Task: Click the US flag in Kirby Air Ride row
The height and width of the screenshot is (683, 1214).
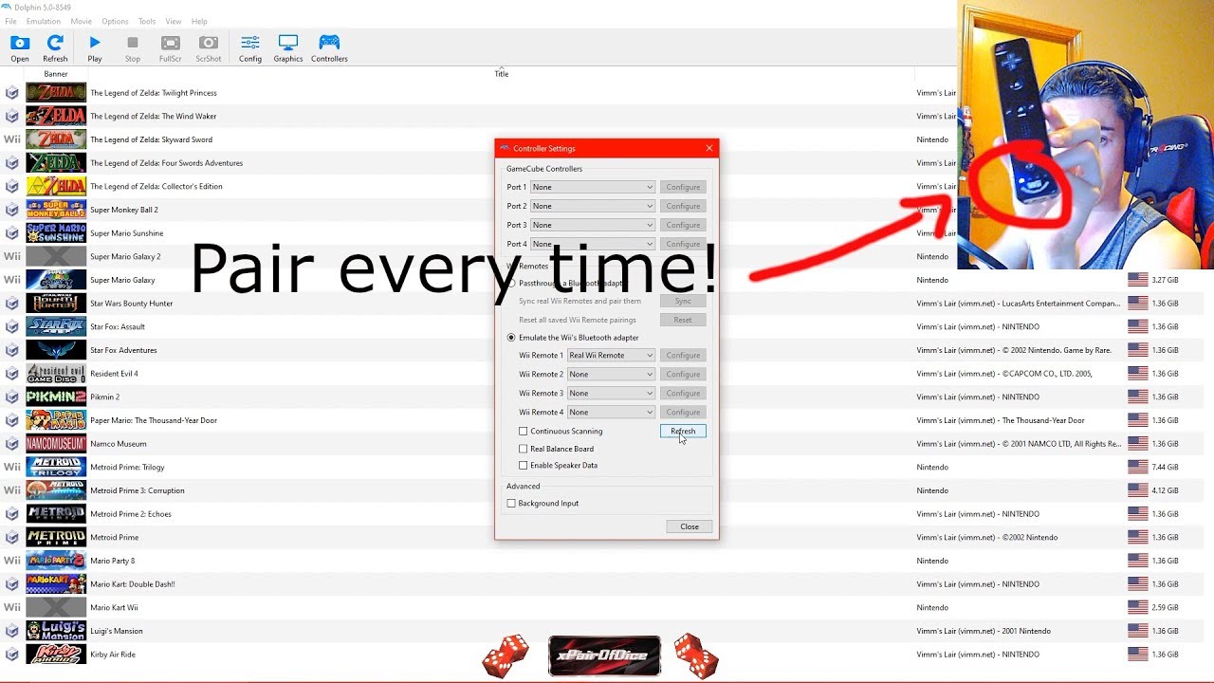Action: point(1137,654)
